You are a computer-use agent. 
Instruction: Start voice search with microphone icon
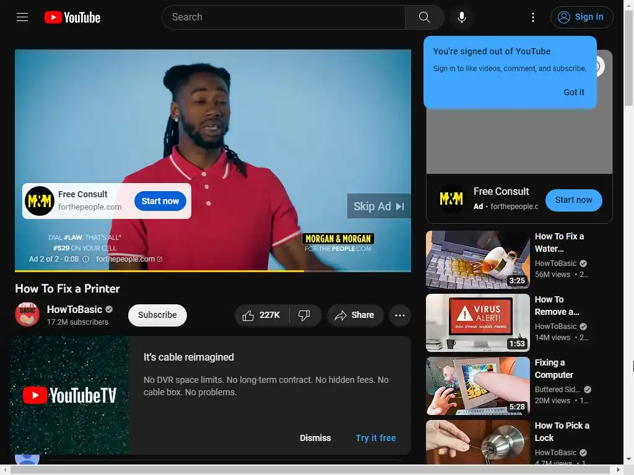[x=462, y=17]
